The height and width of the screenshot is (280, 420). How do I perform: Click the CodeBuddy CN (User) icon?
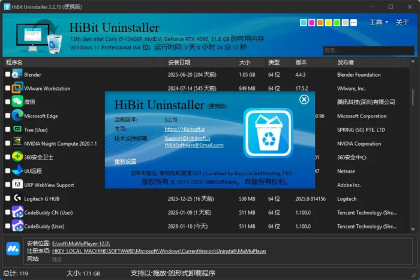(17, 212)
